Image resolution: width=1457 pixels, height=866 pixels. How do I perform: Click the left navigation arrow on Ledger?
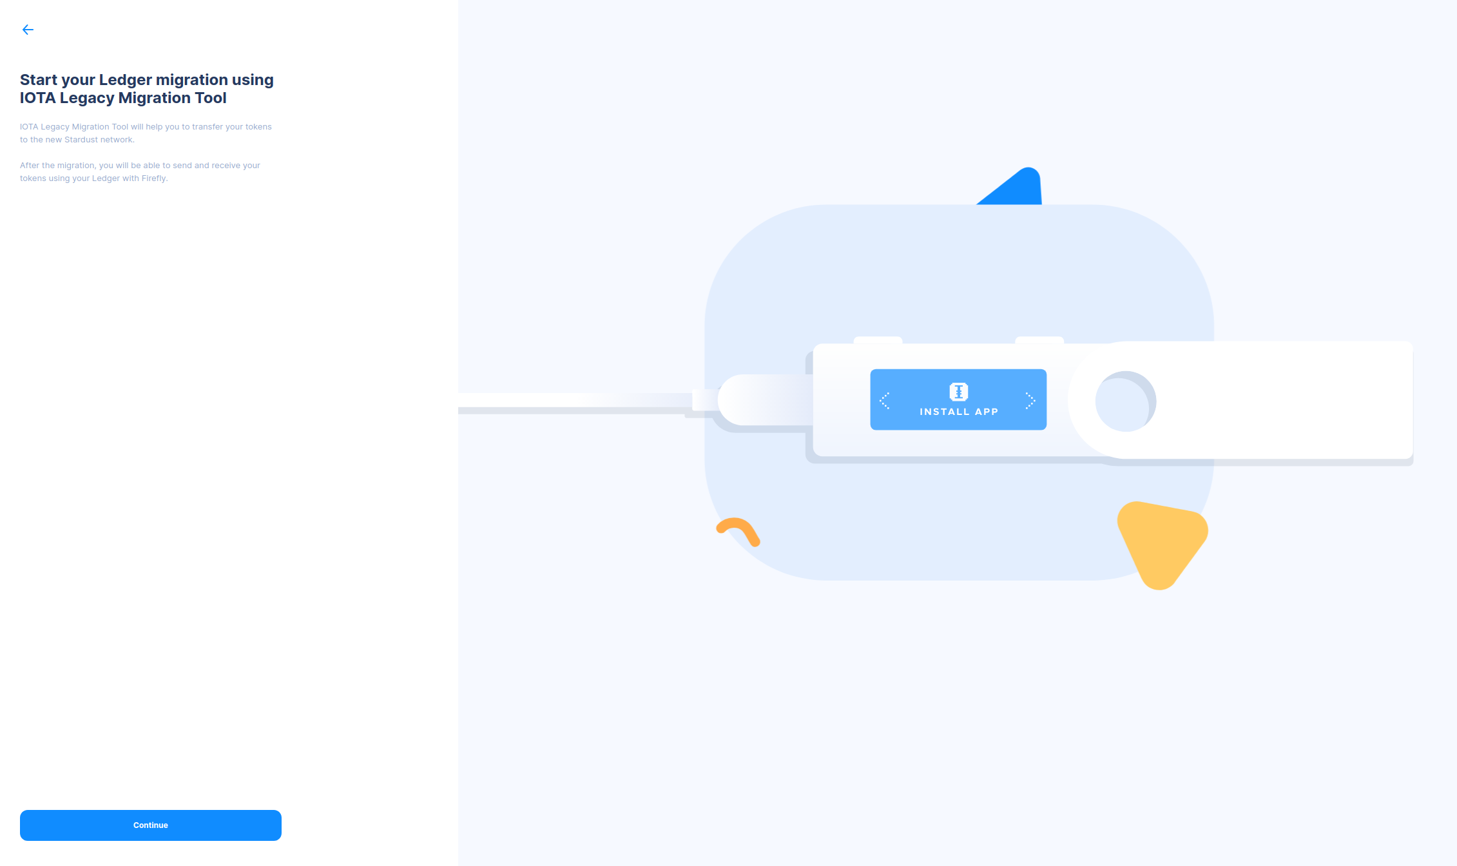point(886,399)
